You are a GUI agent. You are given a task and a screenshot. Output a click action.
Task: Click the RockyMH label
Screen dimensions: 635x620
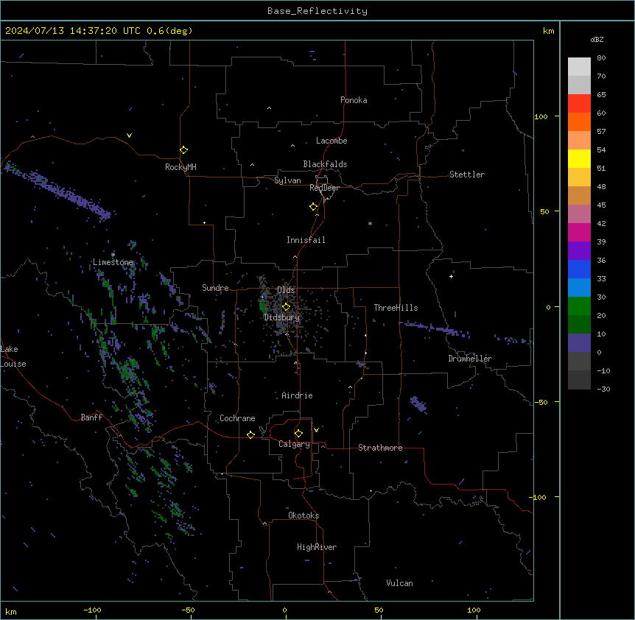(x=180, y=167)
